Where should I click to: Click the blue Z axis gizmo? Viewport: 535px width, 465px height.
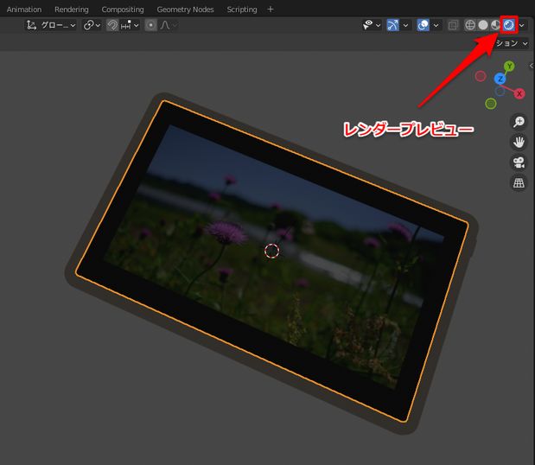[x=500, y=80]
